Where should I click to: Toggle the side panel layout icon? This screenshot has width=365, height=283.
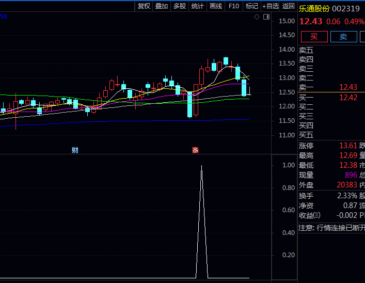click(x=266, y=17)
